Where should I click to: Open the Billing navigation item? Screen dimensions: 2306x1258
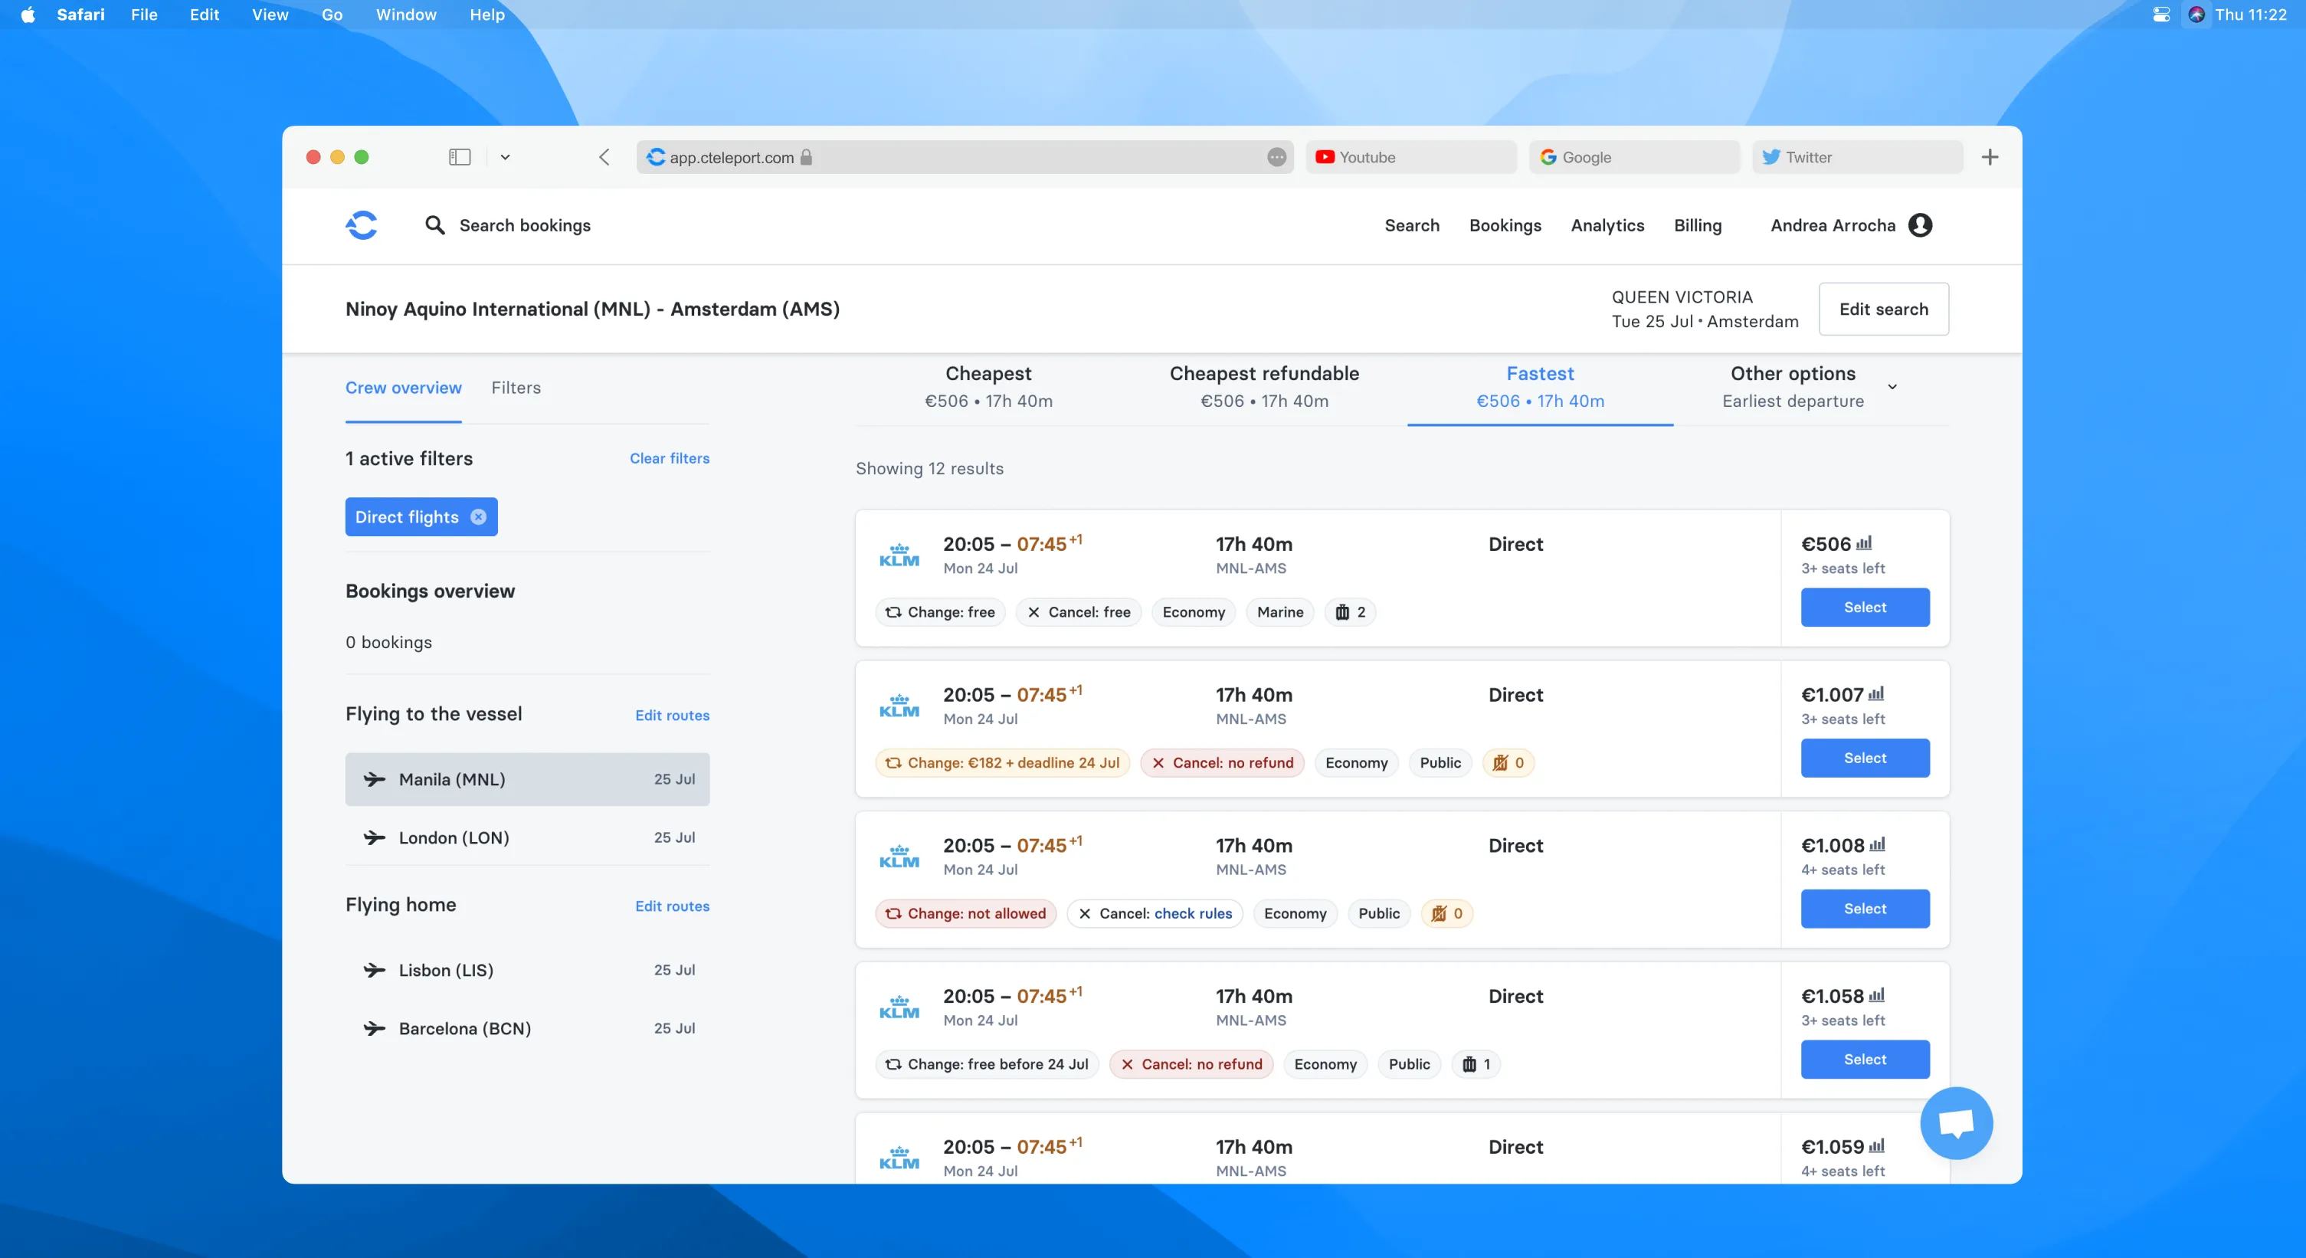click(x=1697, y=226)
